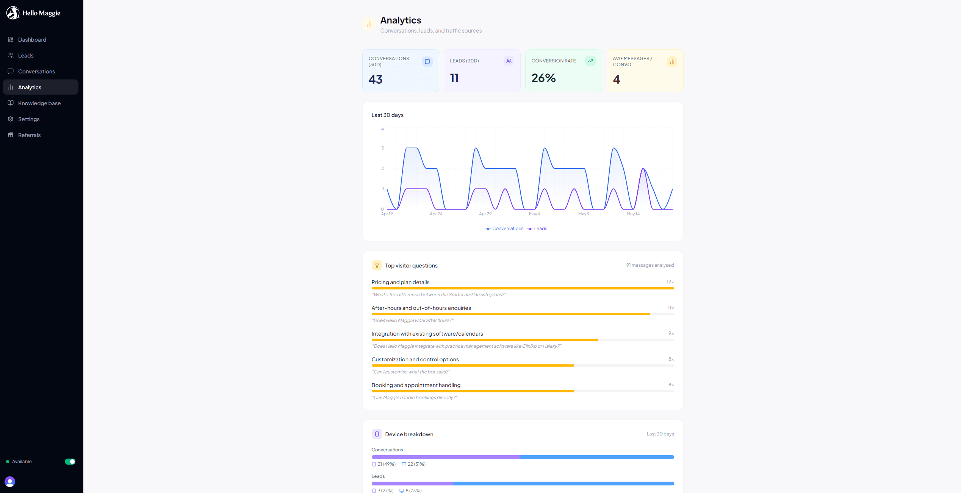The width and height of the screenshot is (961, 493).
Task: Click the "Available" status label
Action: [x=22, y=462]
